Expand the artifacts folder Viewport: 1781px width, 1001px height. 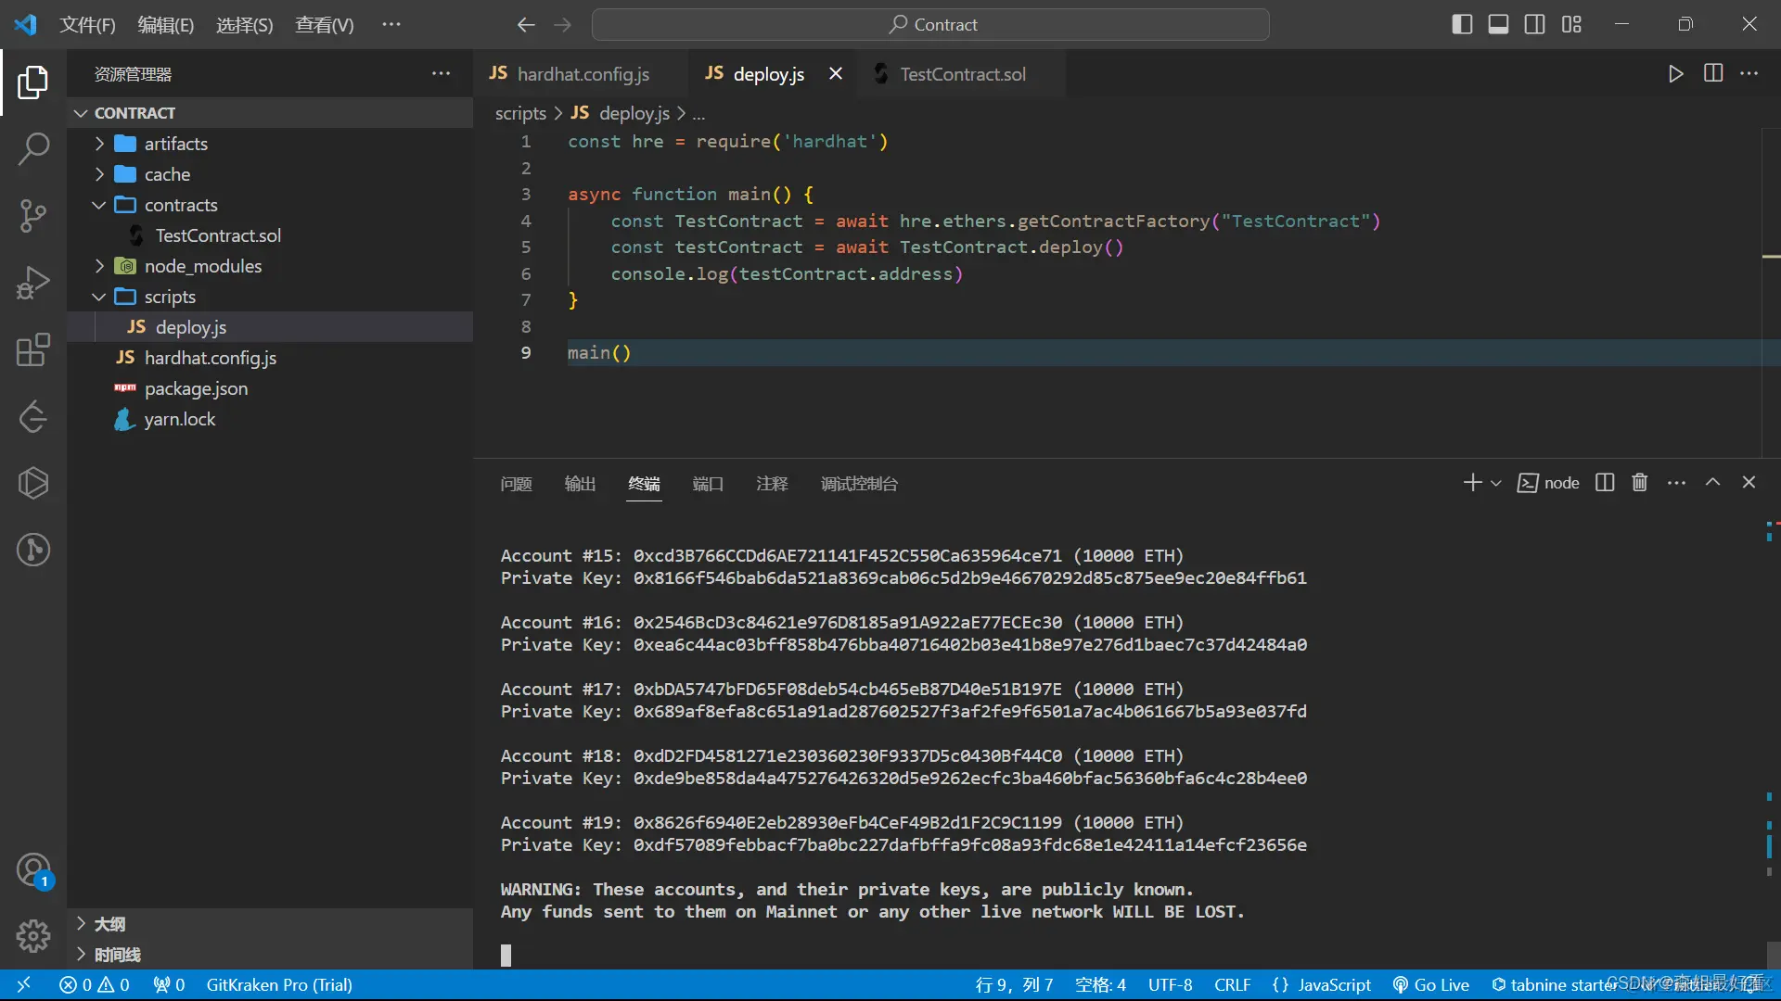(175, 144)
